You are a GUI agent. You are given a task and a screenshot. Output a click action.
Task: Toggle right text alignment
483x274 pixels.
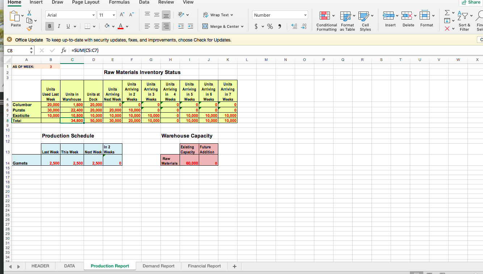click(165, 26)
